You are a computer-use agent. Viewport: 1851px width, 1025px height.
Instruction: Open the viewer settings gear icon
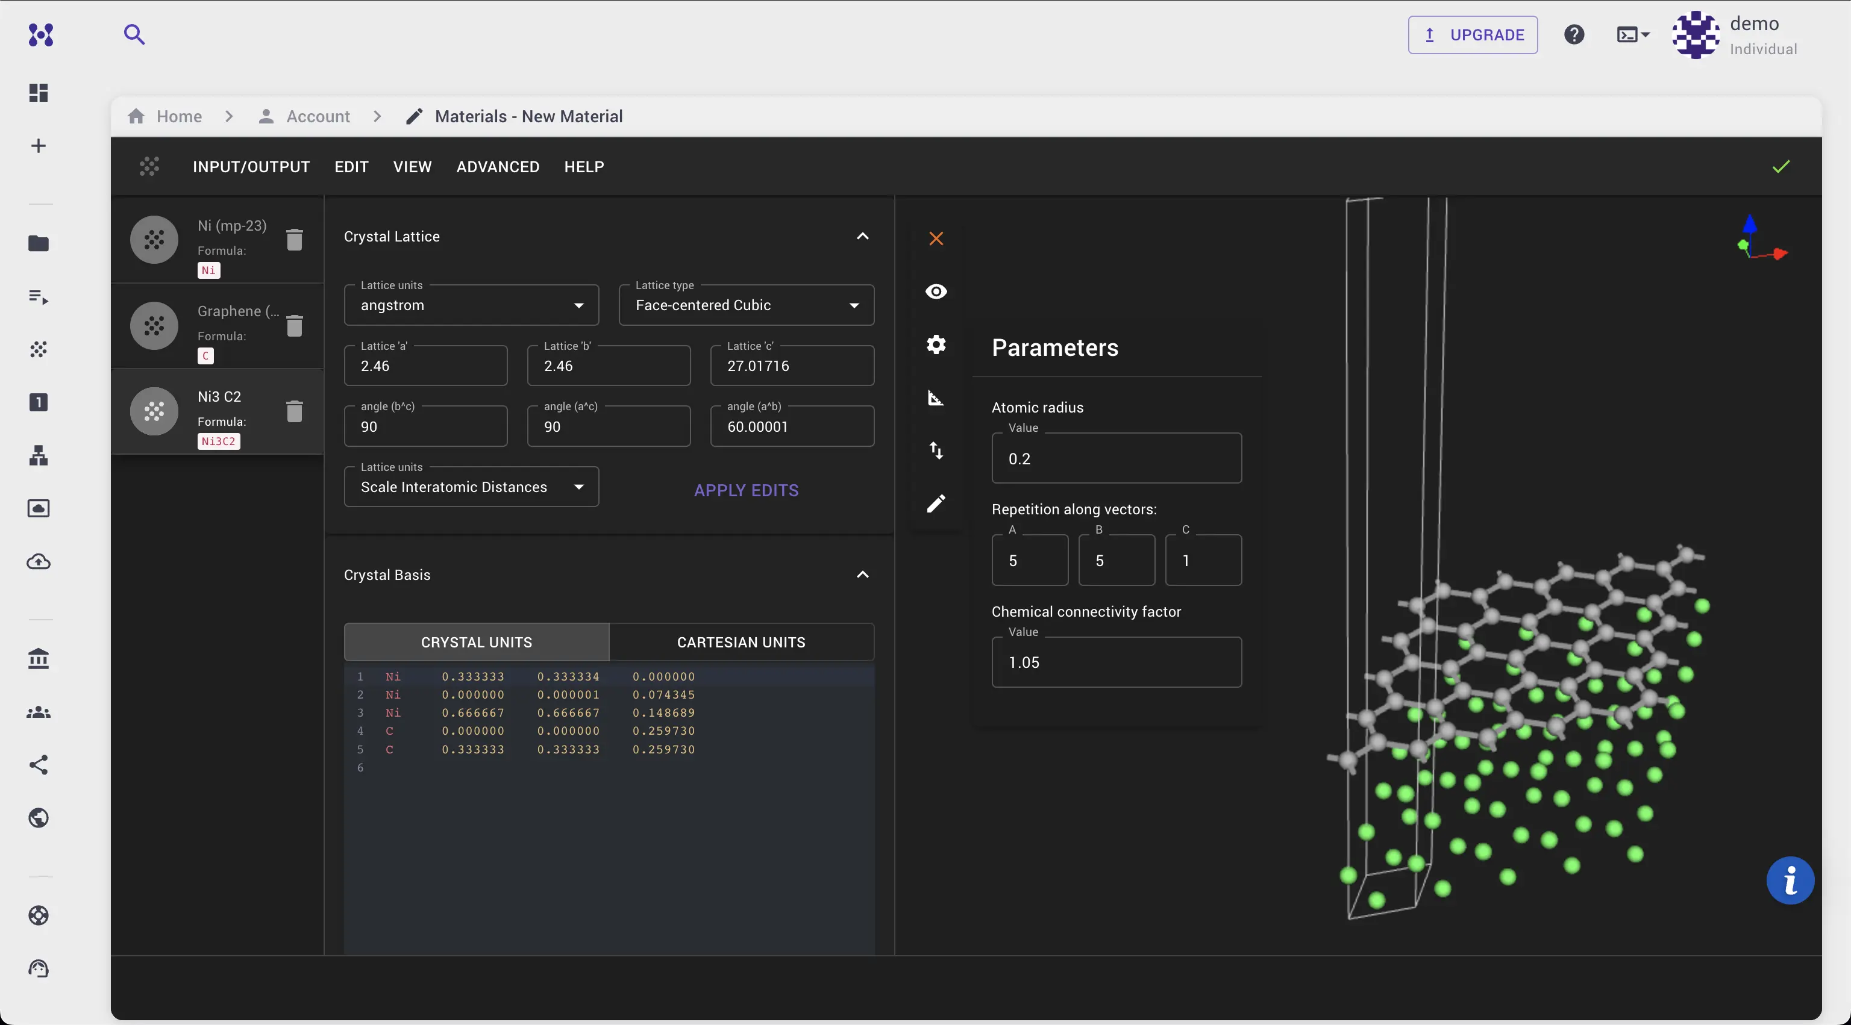click(936, 345)
